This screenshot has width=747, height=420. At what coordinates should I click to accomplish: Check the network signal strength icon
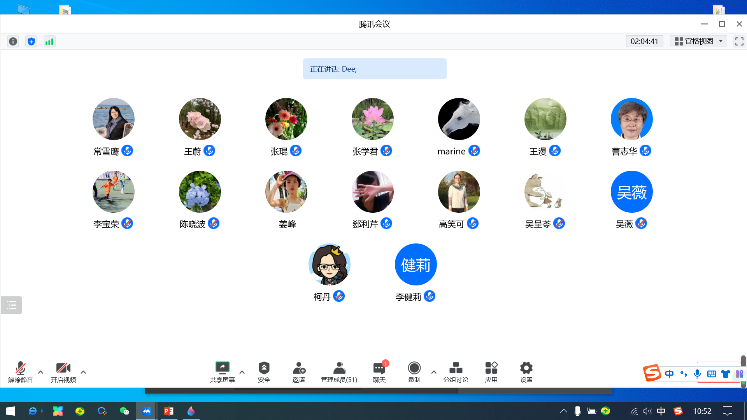tap(49, 41)
